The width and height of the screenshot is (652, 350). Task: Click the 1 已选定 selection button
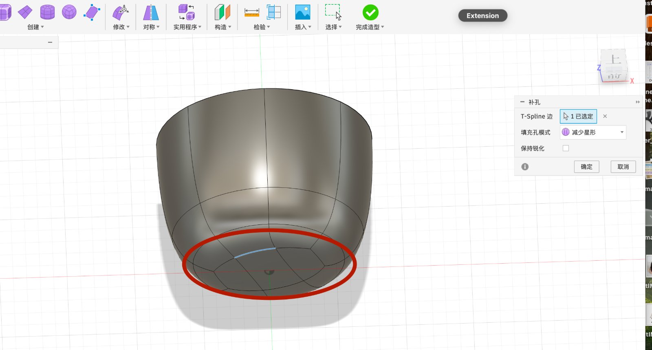(578, 116)
